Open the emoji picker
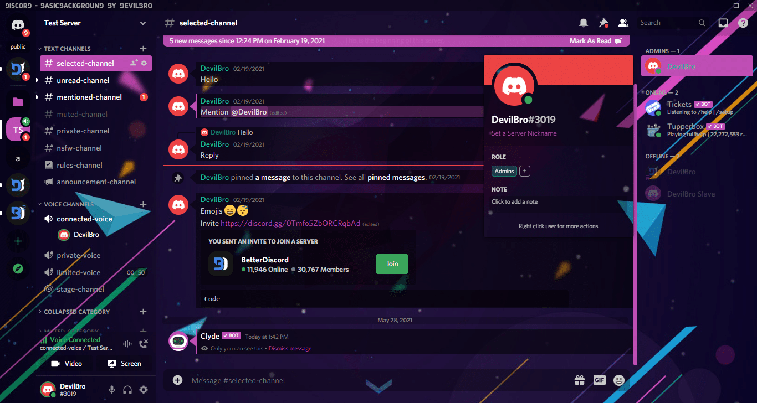The height and width of the screenshot is (403, 757). pyautogui.click(x=619, y=380)
